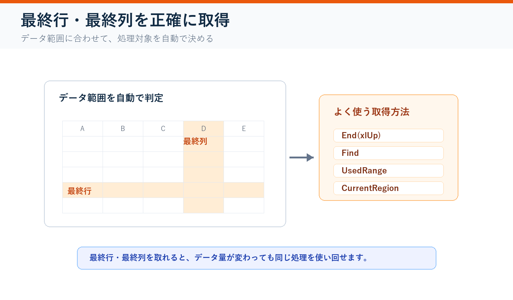The width and height of the screenshot is (513, 300).
Task: Select column header C
Action: coord(163,128)
